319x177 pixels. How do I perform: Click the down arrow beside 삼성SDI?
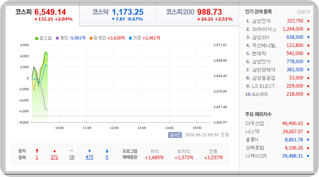click(308, 37)
